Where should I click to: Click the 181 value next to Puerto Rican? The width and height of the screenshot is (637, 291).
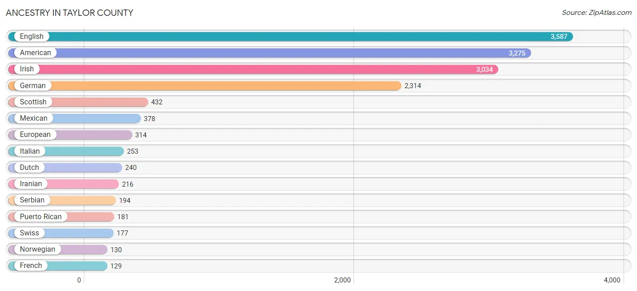pos(123,216)
